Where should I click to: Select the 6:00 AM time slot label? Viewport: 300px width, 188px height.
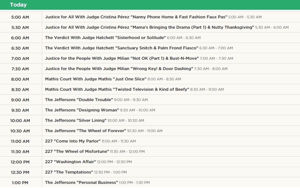tap(20, 38)
